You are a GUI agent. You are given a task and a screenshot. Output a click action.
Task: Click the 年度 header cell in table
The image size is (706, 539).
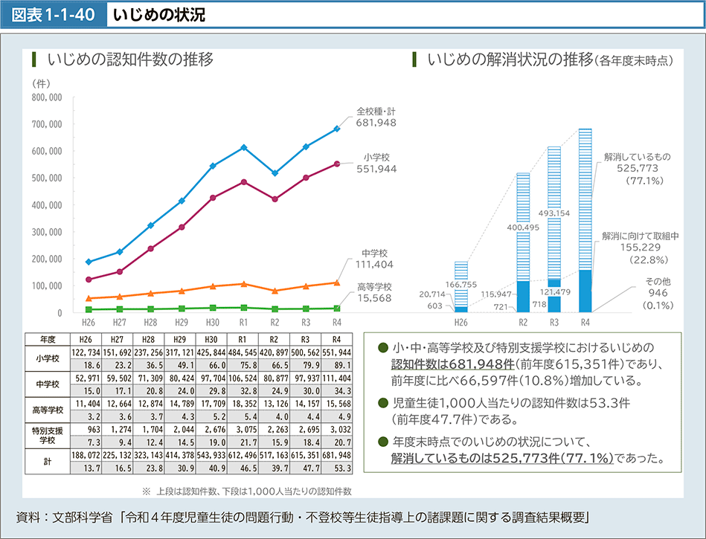[46, 338]
